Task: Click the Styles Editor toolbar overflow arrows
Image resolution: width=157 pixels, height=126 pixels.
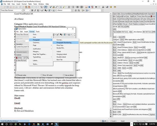Action: (75, 35)
